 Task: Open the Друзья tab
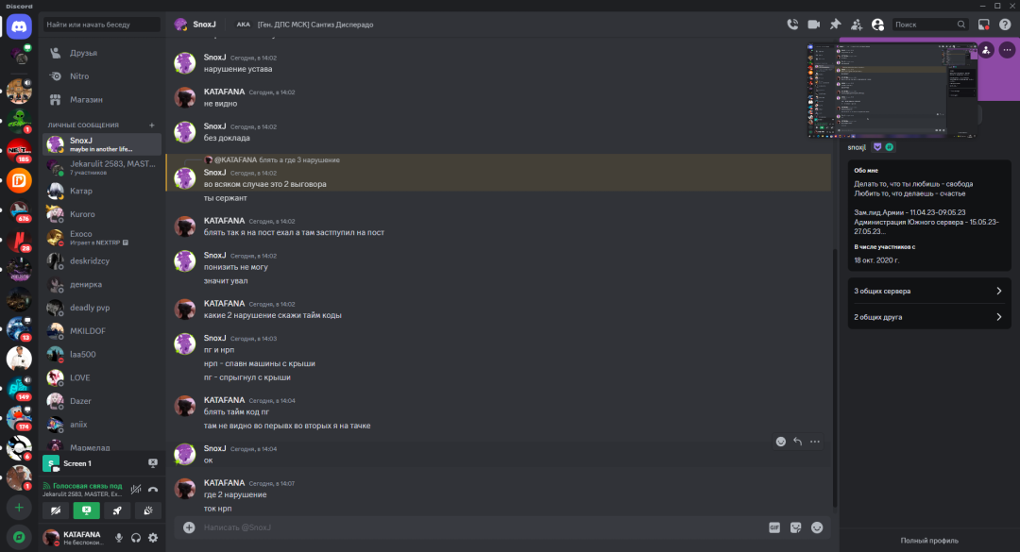[83, 53]
